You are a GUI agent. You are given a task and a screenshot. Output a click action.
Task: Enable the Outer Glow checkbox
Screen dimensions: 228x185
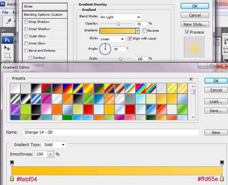pyautogui.click(x=26, y=36)
